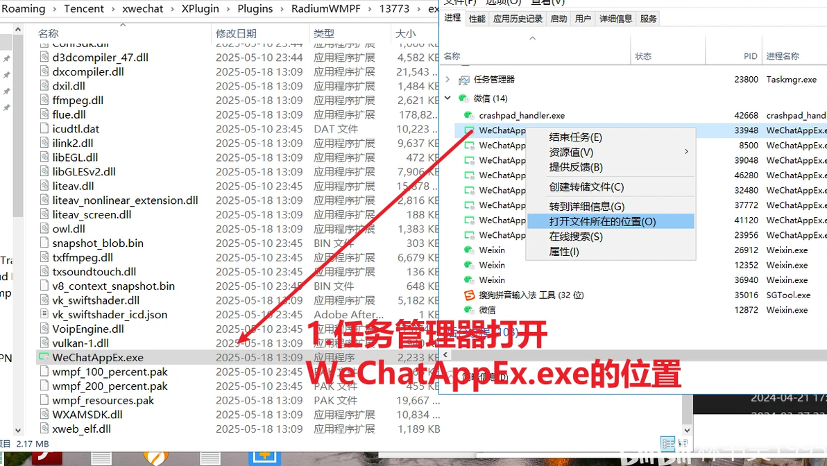Select the v8_context_snapshot.bin file name
This screenshot has height=466, width=827.
pos(113,286)
